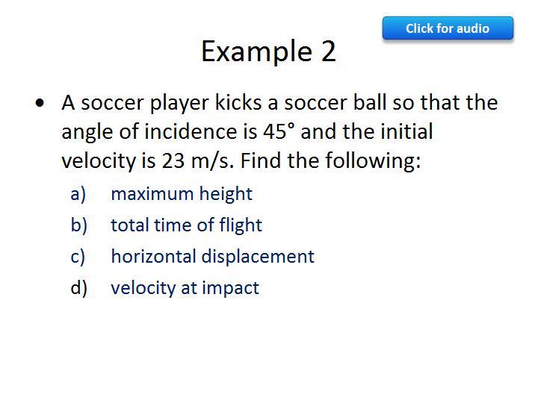Click the 'a)' list label
538x403 pixels.
click(78, 194)
